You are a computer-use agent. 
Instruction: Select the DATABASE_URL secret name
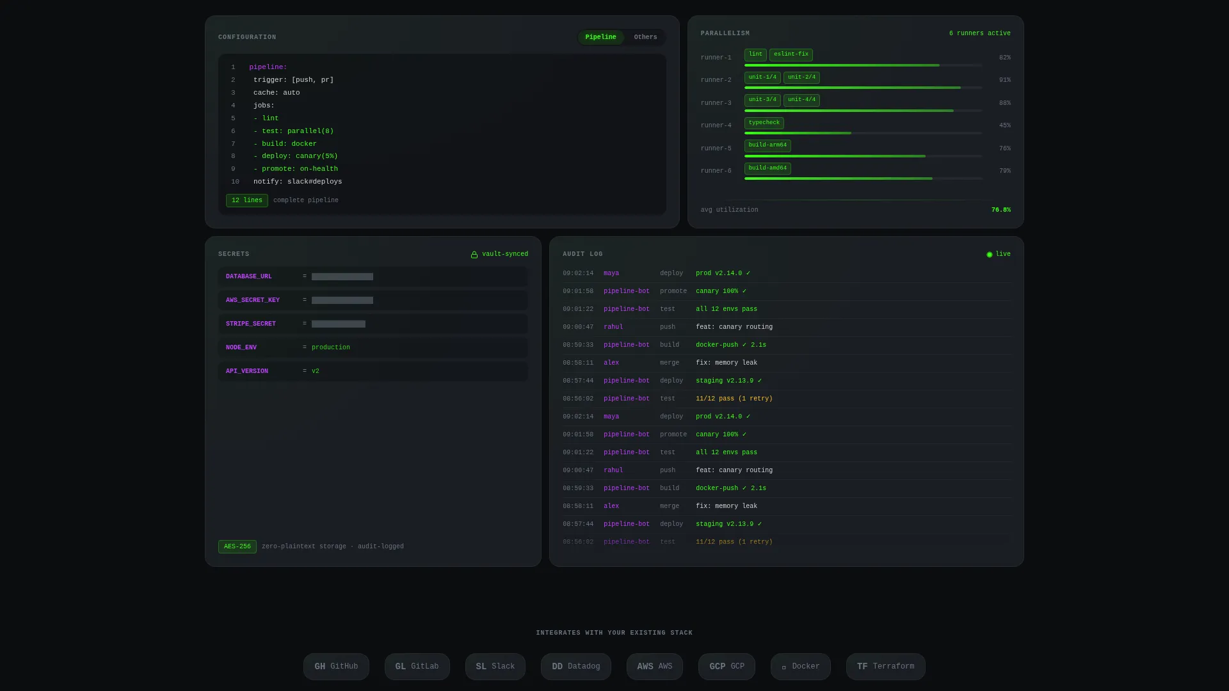(249, 276)
